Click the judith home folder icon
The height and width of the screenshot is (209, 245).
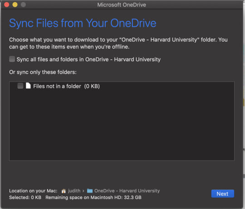tap(64, 191)
